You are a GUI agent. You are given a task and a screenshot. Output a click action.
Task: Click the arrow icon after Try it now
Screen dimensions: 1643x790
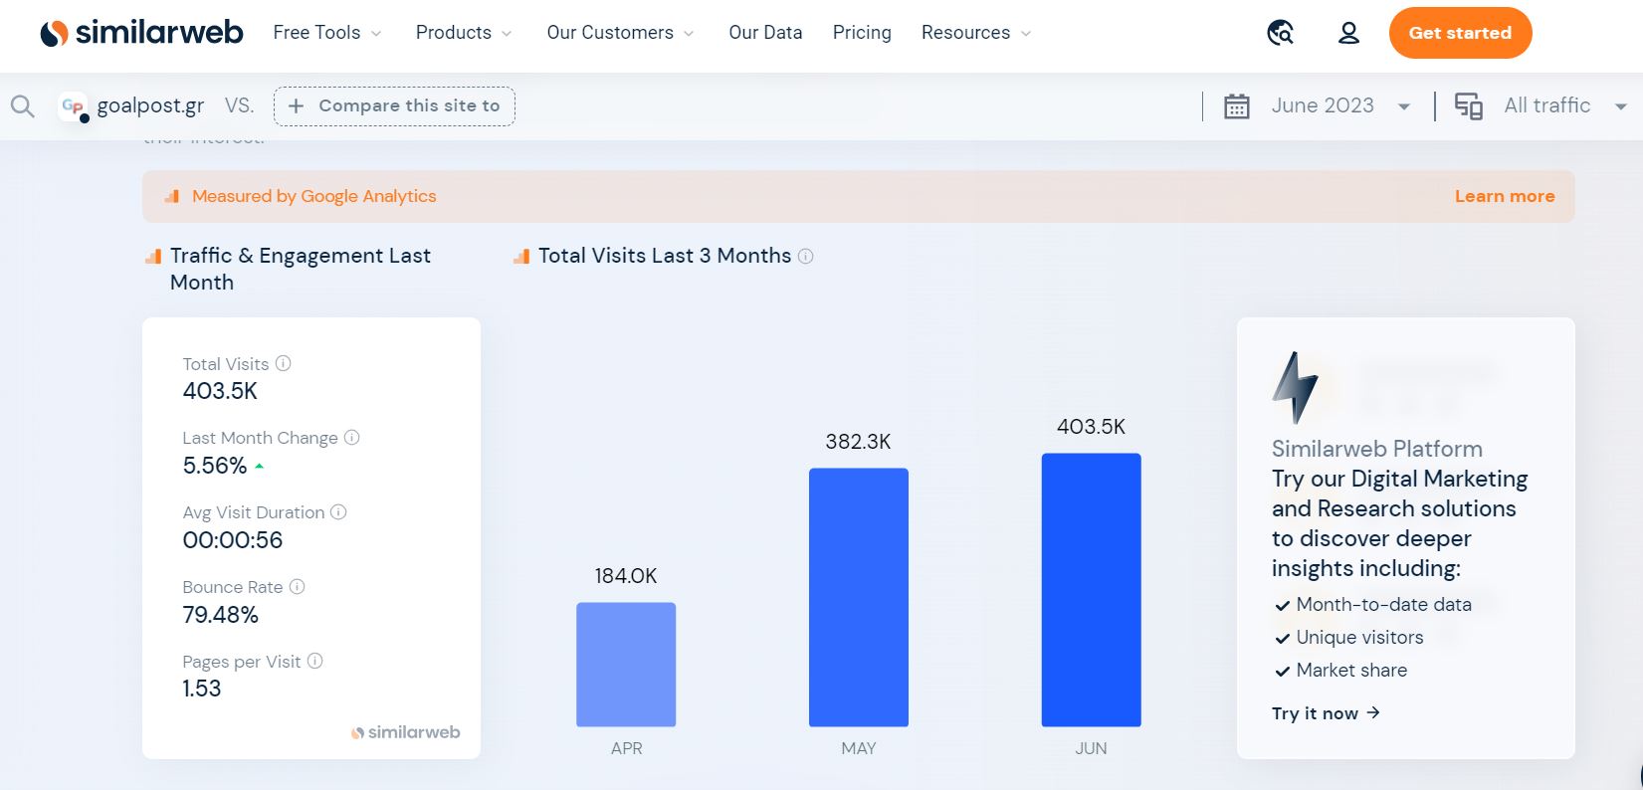(1373, 712)
